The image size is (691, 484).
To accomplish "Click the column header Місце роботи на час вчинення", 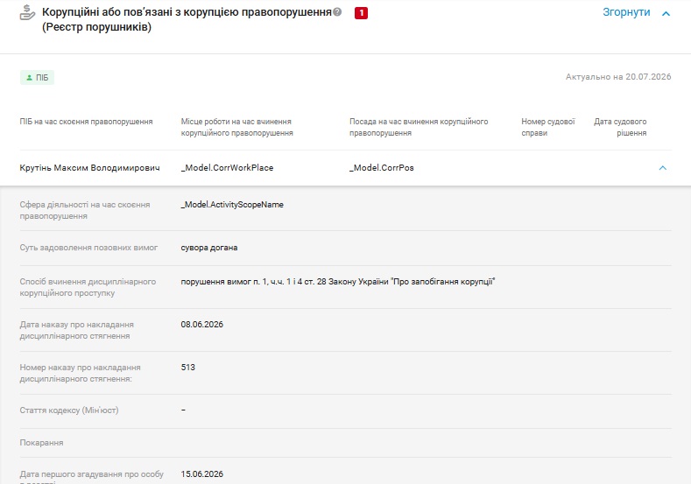I will click(236, 127).
